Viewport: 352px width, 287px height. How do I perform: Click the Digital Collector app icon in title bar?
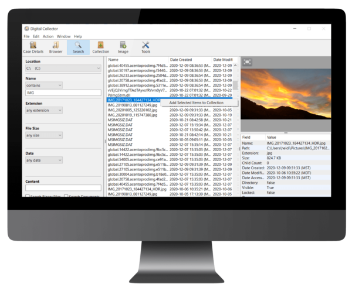tap(26, 28)
